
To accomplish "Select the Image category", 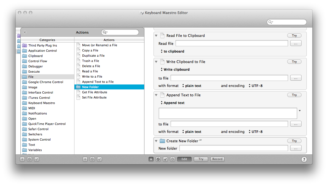I will (x=47, y=87).
